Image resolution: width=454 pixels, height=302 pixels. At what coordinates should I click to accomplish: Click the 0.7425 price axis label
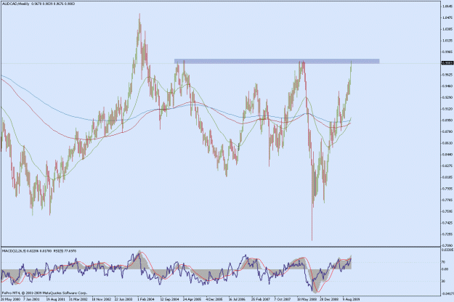click(447, 223)
